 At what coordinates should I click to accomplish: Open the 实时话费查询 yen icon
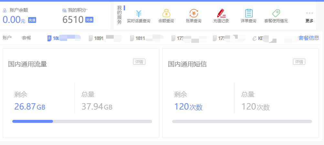tap(139, 14)
